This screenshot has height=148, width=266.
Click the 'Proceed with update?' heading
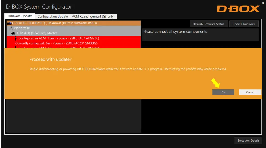pos(51,59)
